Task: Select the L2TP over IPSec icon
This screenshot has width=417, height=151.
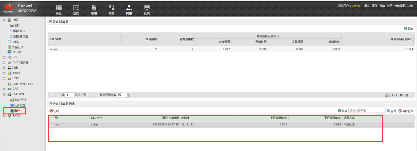Action: (9, 84)
